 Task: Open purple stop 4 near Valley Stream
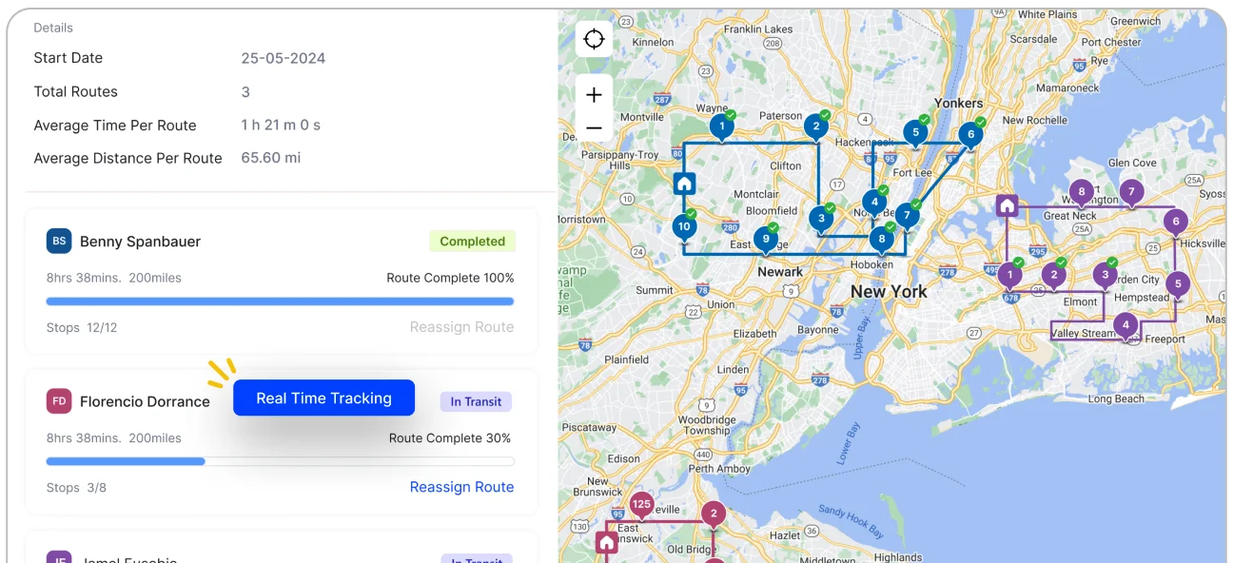(x=1125, y=326)
